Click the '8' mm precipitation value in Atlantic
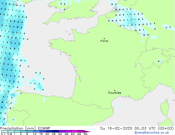 point(17,27)
